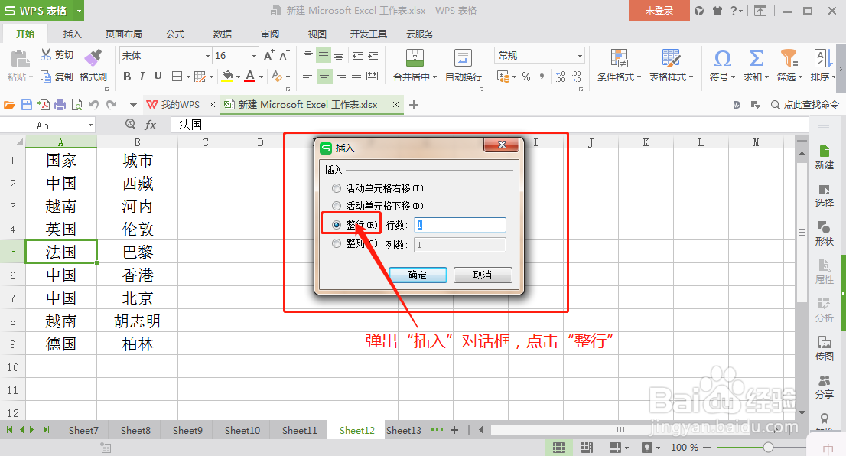
Task: Click the Save icon in quick toolbar
Action: (27, 105)
